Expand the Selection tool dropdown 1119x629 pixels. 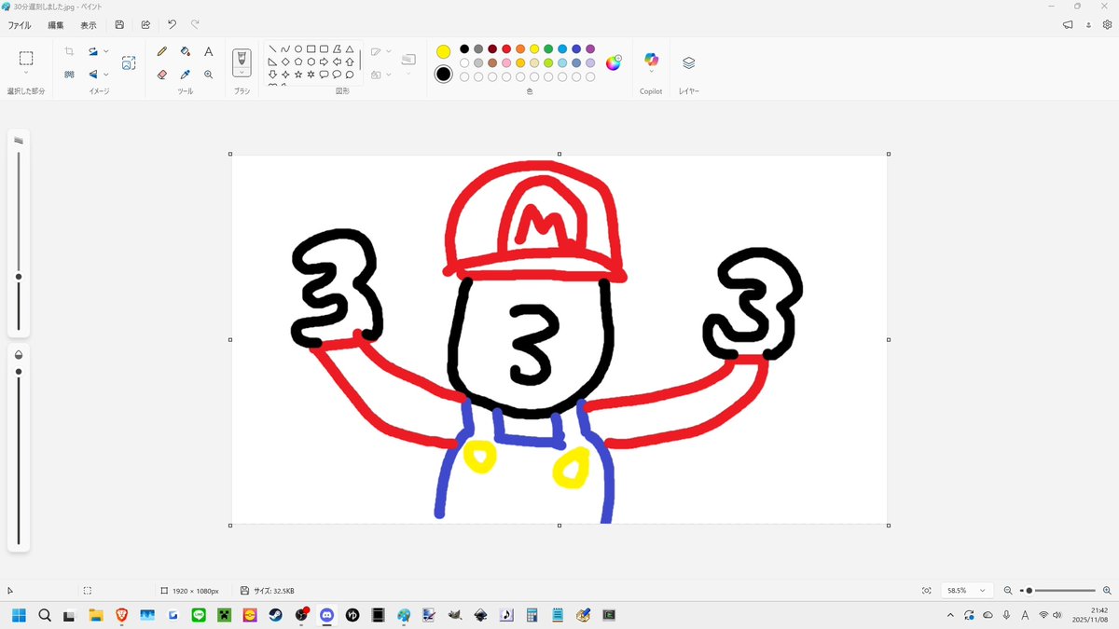[x=26, y=73]
